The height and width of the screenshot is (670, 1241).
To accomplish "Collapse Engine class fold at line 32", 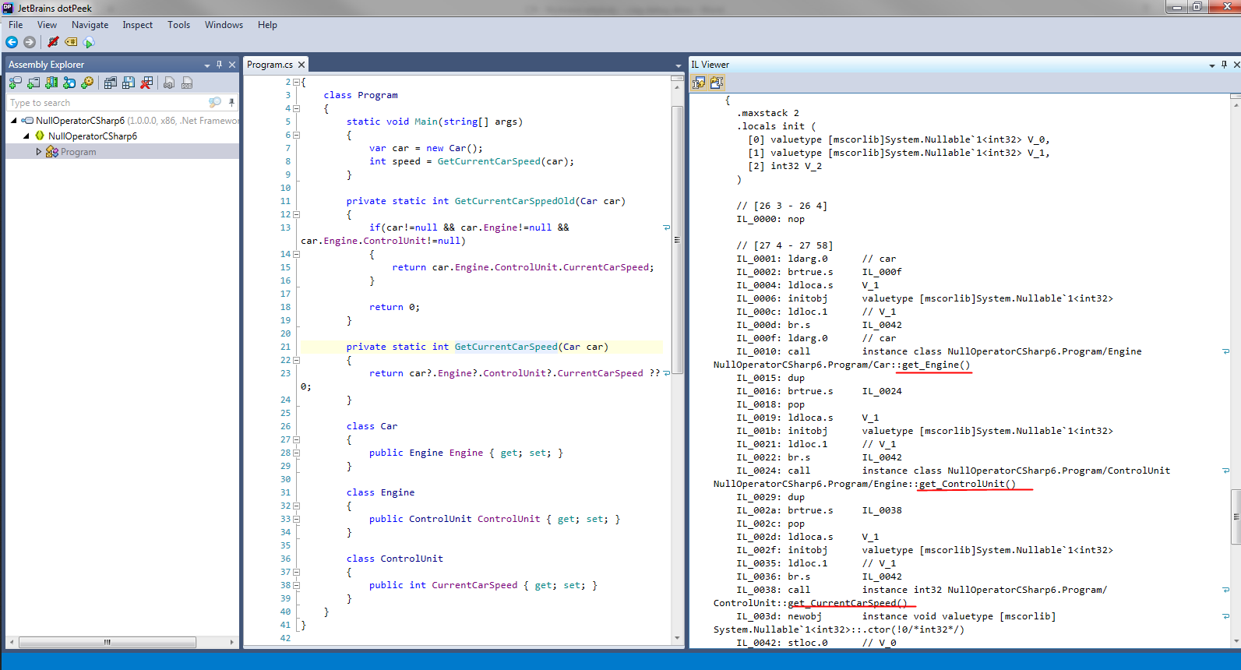I will click(x=296, y=506).
